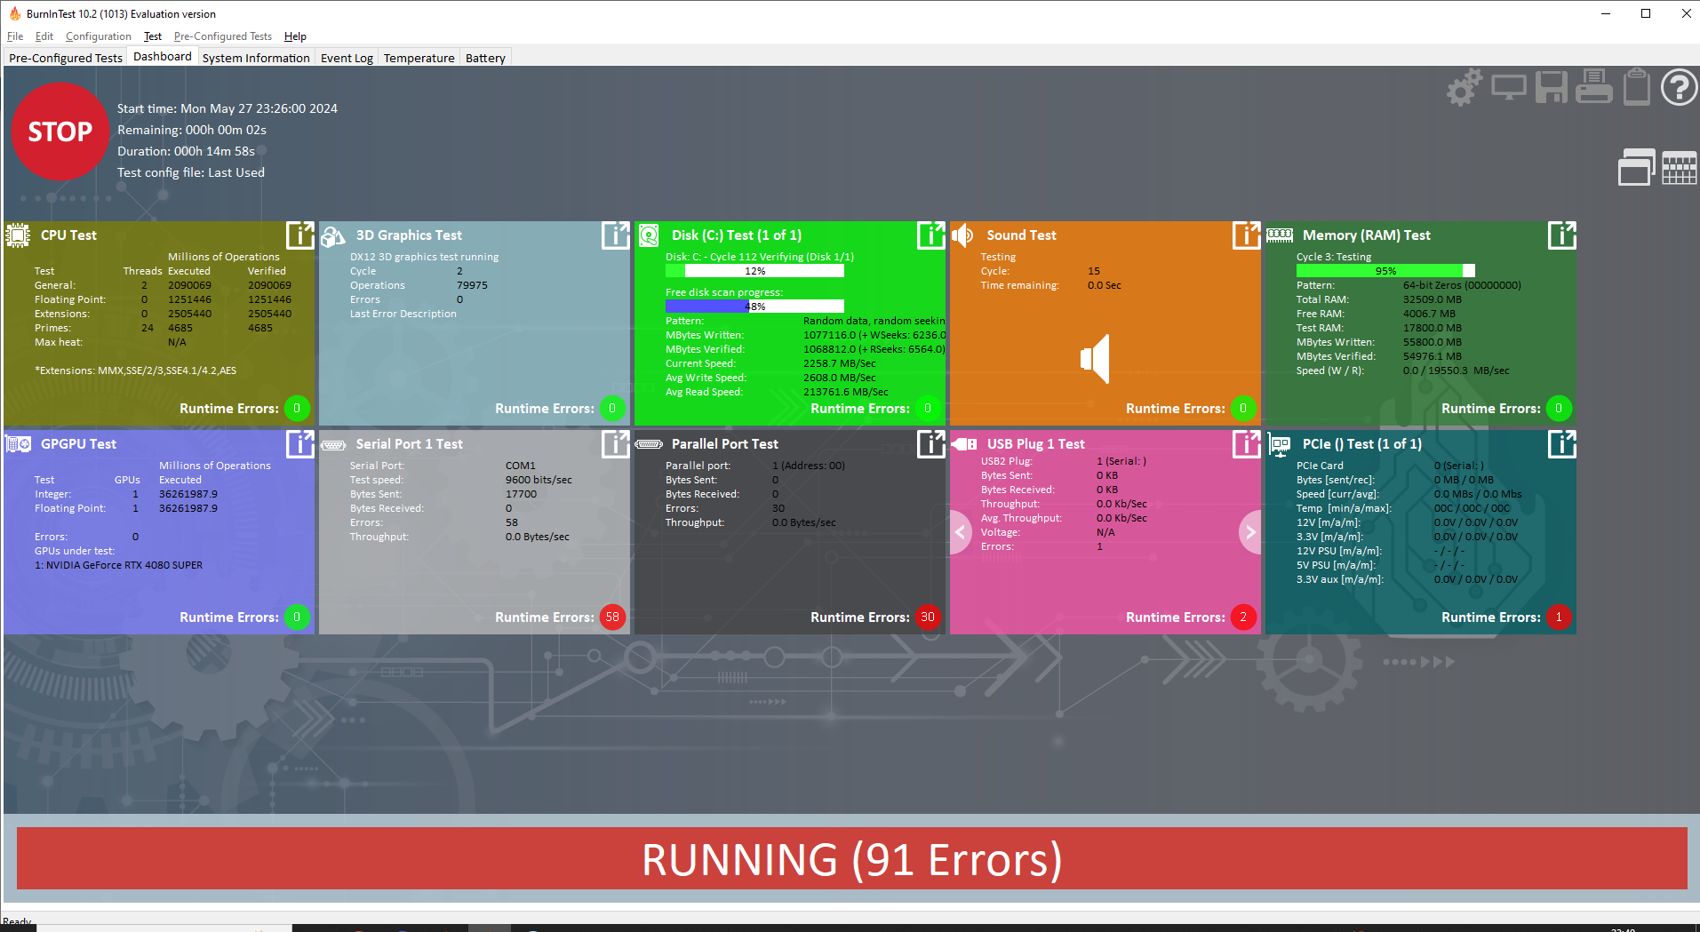
Task: Open the Event Log tab
Action: click(347, 58)
